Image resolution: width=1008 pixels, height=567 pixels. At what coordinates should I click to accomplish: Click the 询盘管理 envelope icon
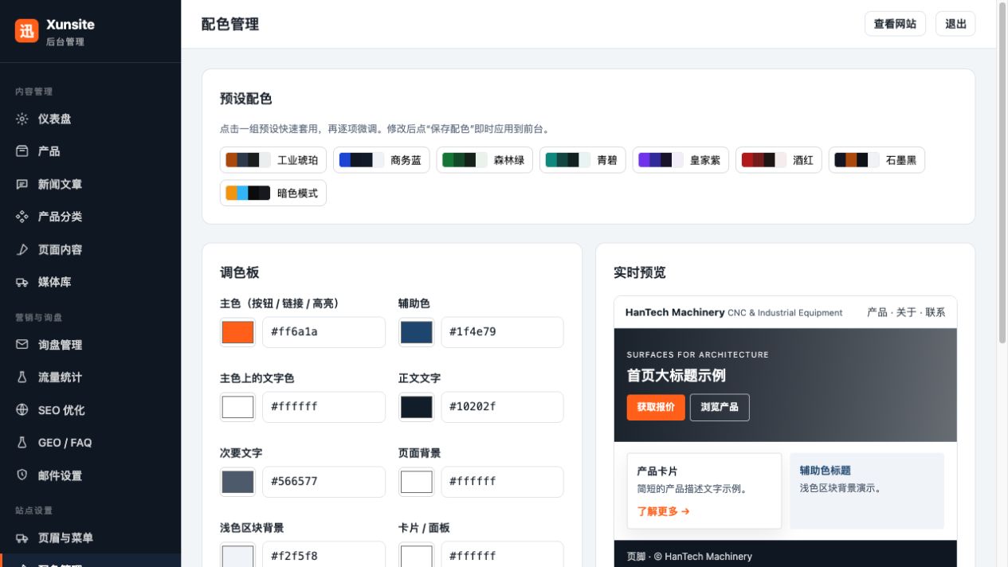[x=22, y=345]
